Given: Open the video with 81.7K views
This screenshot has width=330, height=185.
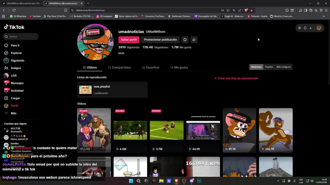Looking at the screenshot, I should pyautogui.click(x=240, y=130).
